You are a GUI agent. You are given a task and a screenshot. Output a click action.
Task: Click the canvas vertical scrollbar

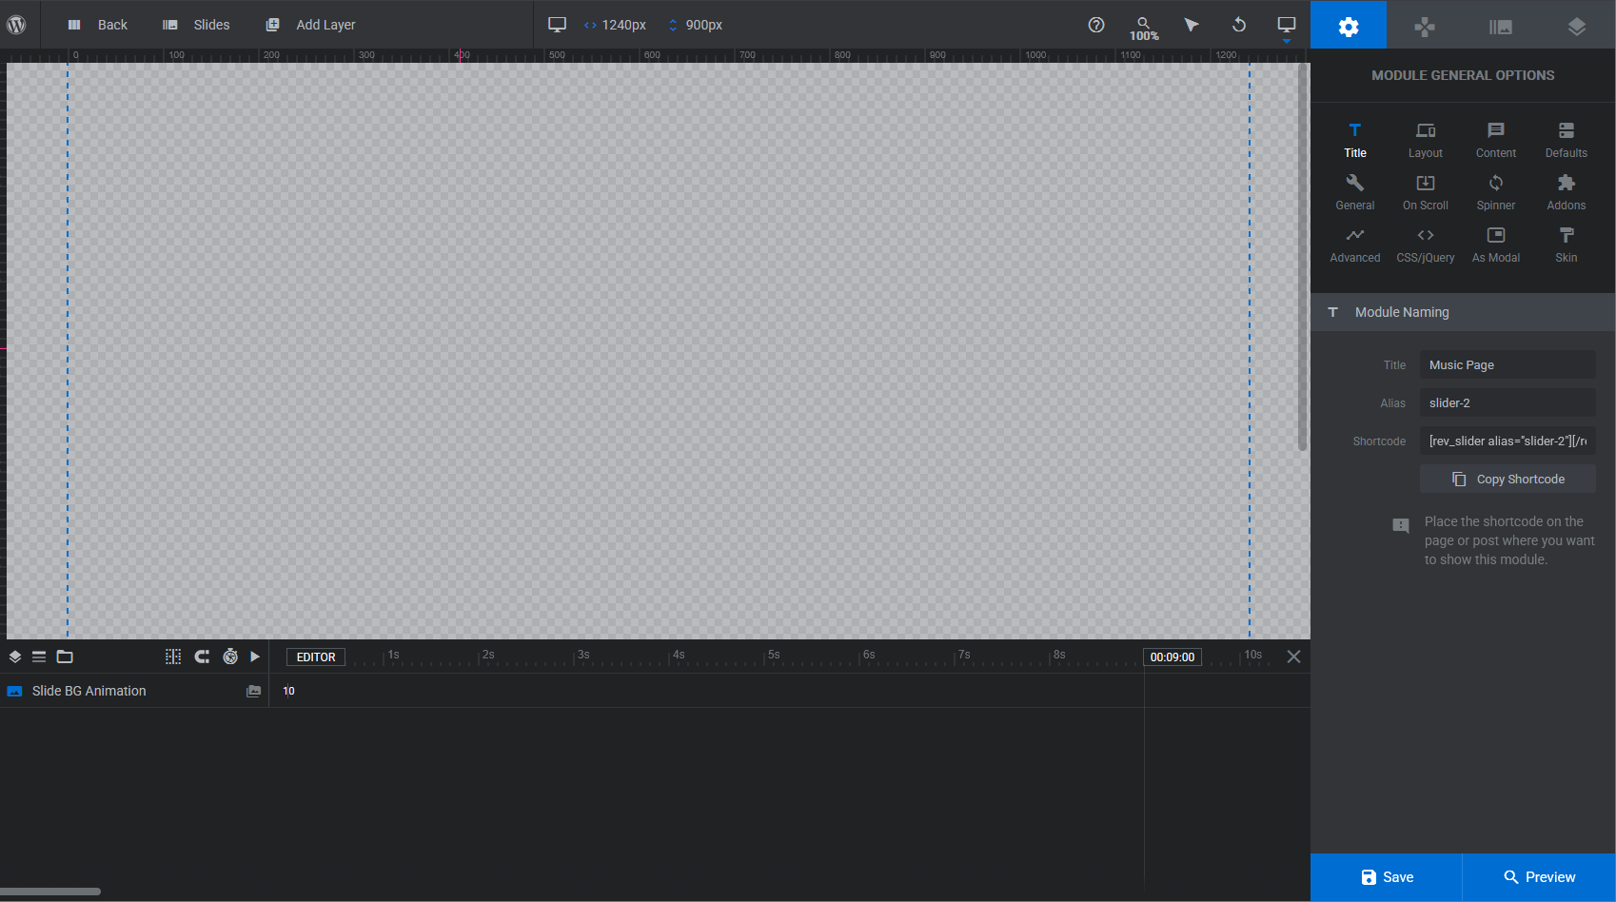click(1302, 257)
